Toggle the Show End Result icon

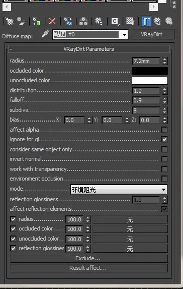pos(146,21)
